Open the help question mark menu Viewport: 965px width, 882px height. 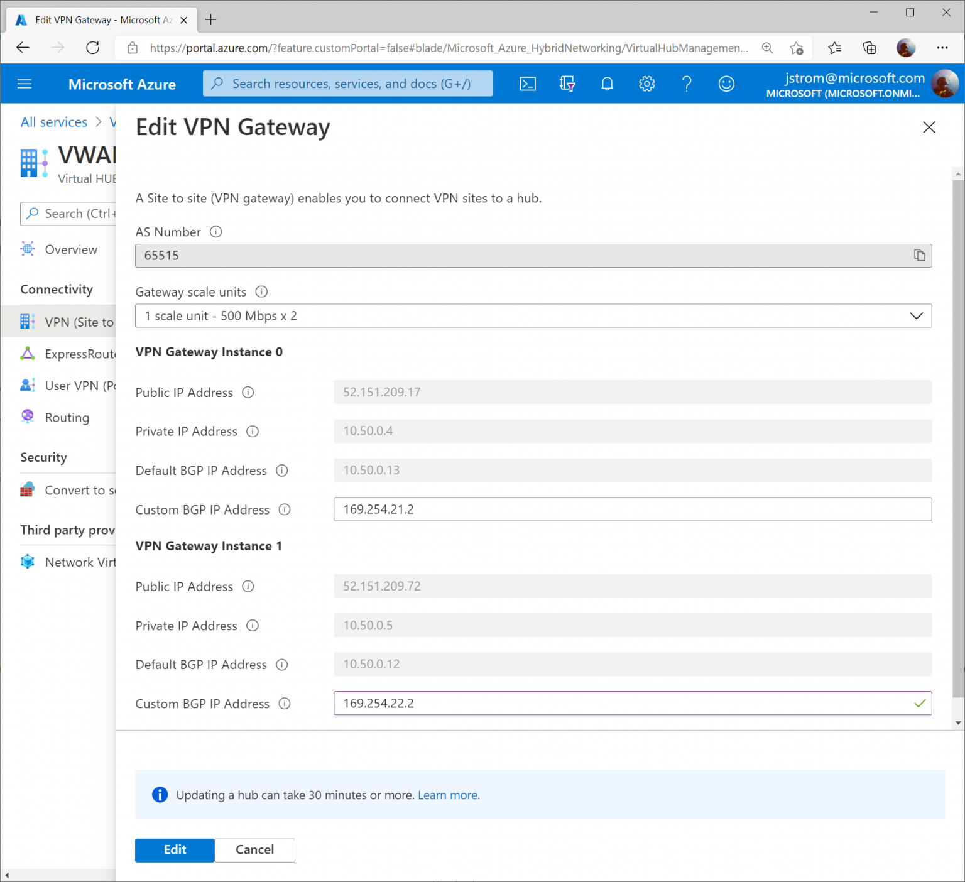[x=687, y=83]
